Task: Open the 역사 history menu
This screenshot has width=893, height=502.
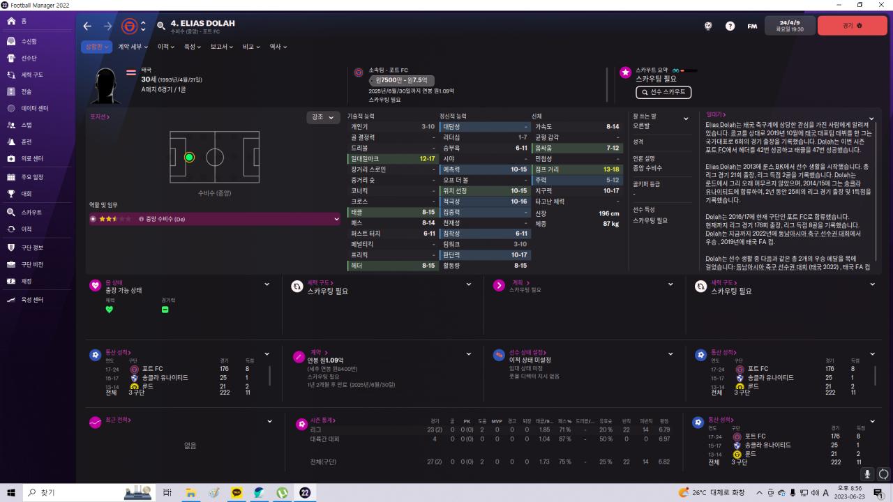Action: 278,47
